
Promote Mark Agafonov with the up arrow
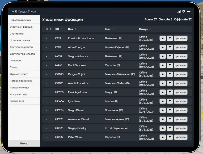pyautogui.click(x=163, y=92)
